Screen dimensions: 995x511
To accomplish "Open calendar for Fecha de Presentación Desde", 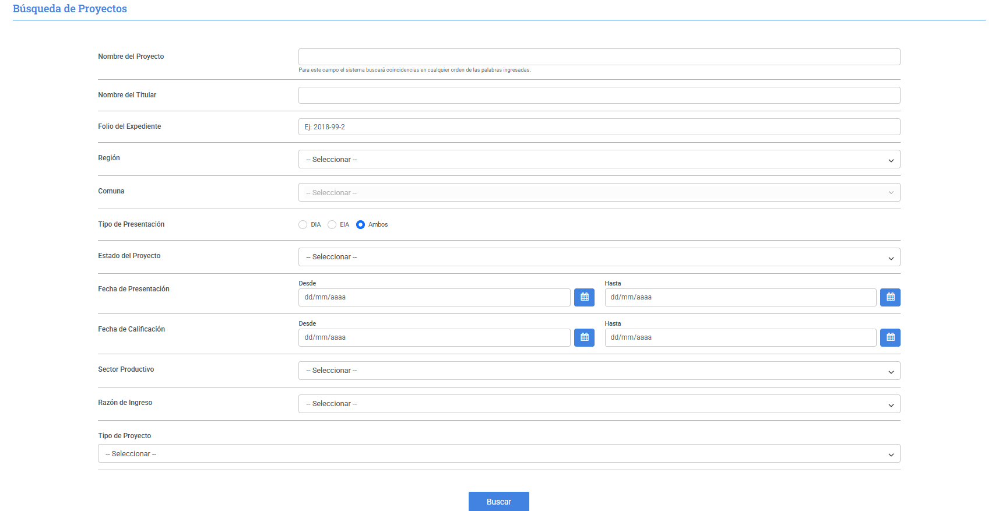I will tap(584, 297).
